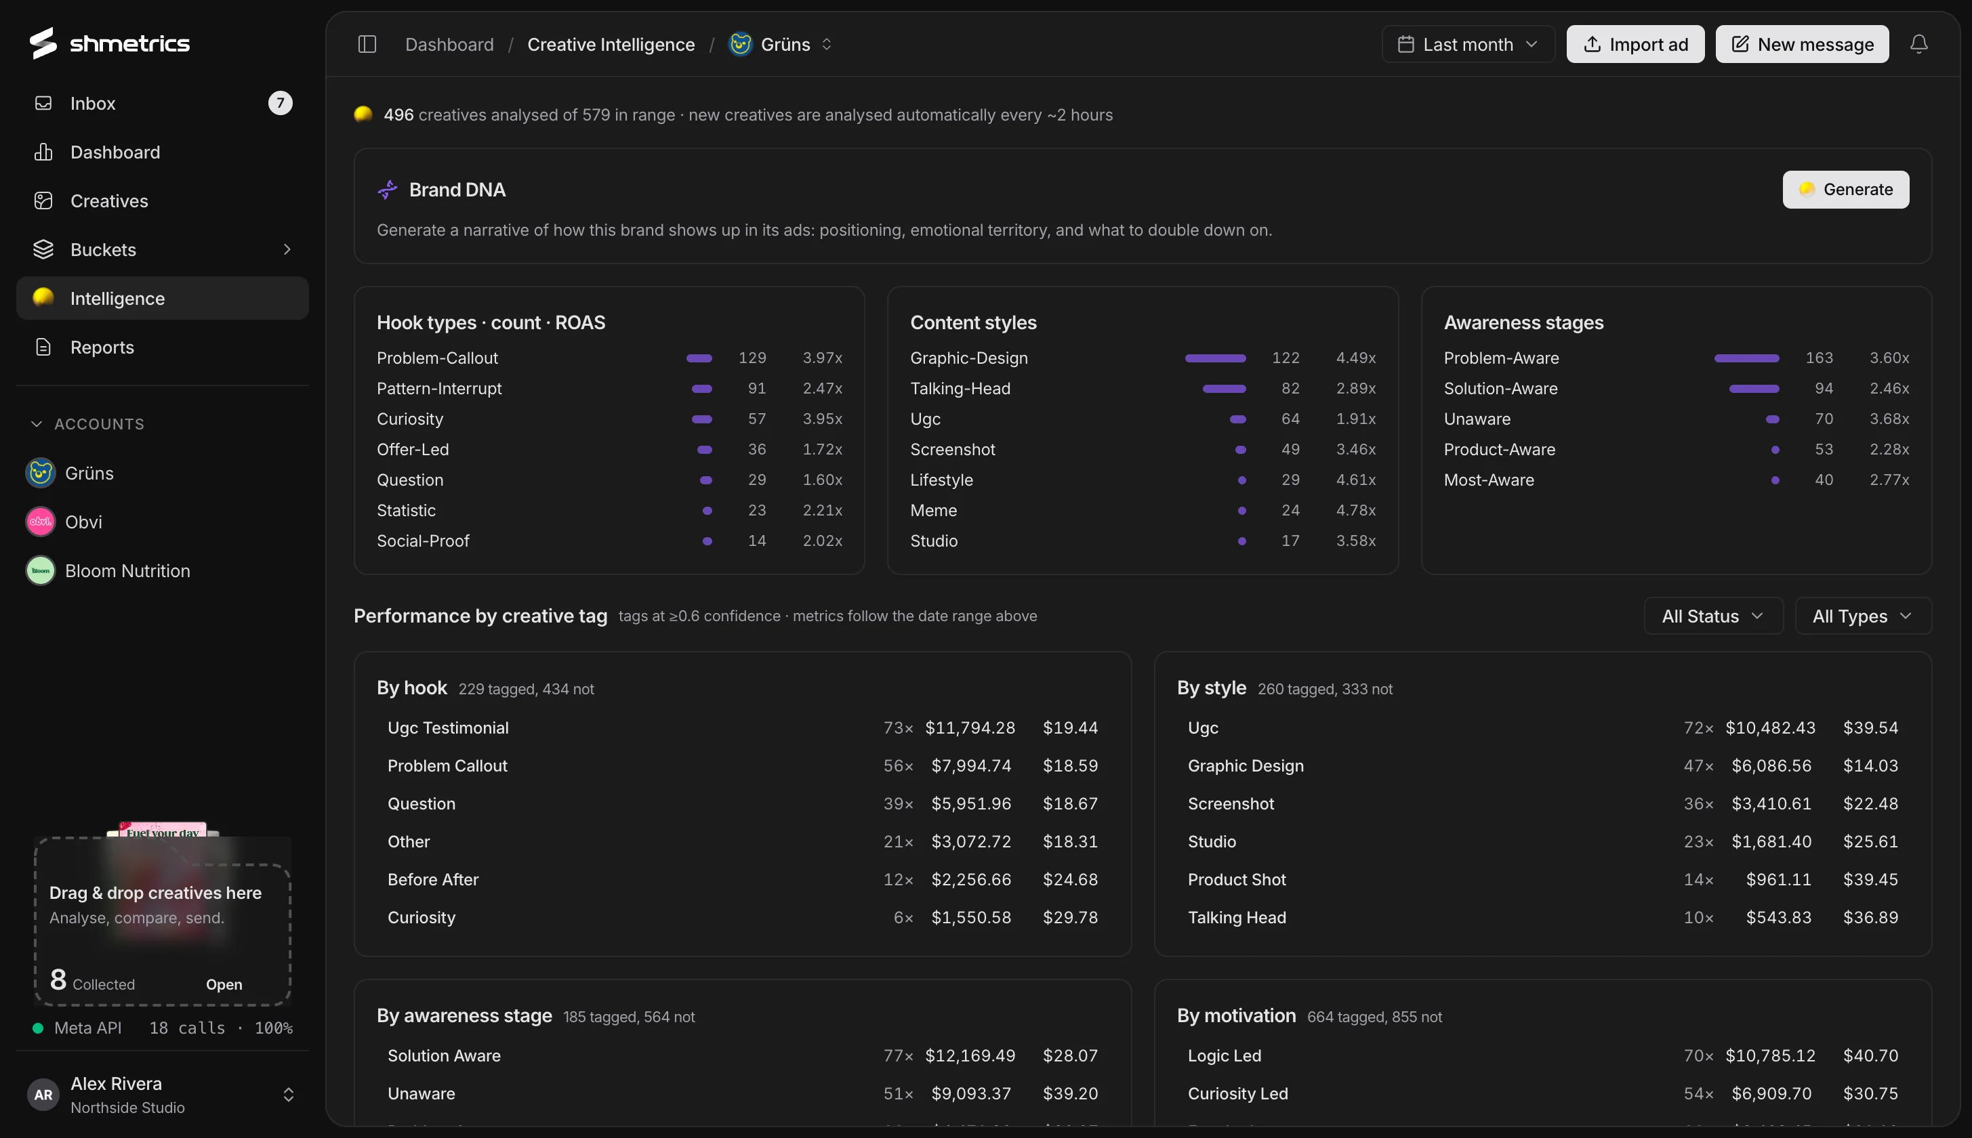Select Intelligence in the sidebar
This screenshot has height=1138, width=1972.
coord(163,298)
